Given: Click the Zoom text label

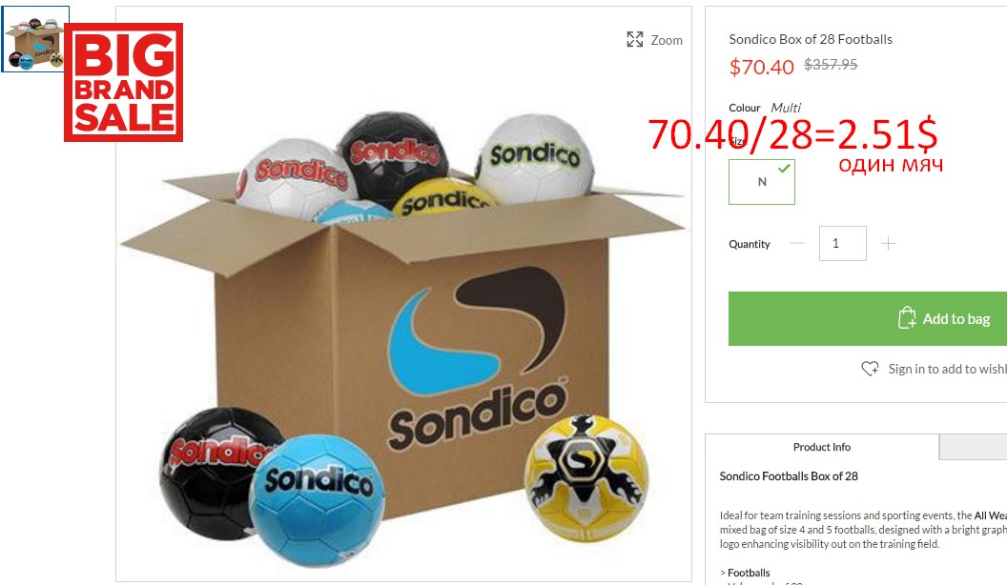Looking at the screenshot, I should tap(667, 40).
